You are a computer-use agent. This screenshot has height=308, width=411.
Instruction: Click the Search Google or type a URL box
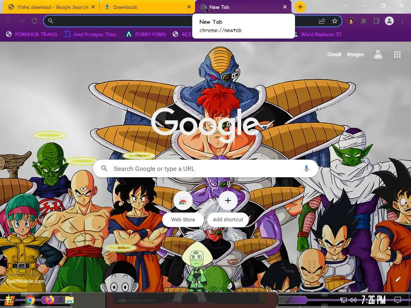(206, 168)
